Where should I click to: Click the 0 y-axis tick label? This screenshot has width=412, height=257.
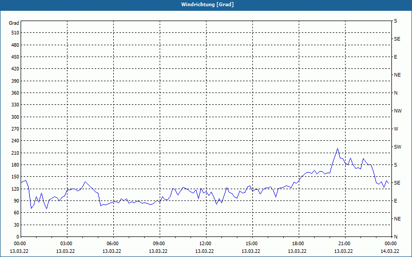[18, 237]
